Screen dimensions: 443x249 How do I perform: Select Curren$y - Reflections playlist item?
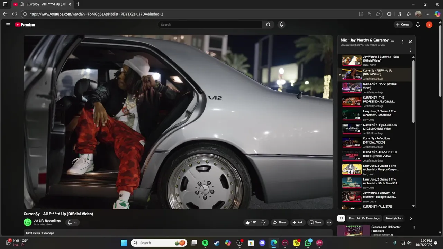click(x=374, y=142)
